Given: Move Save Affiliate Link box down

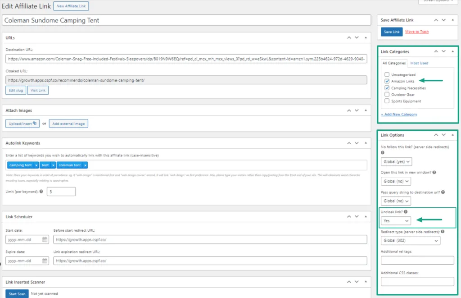Looking at the screenshot, I should (443, 20).
